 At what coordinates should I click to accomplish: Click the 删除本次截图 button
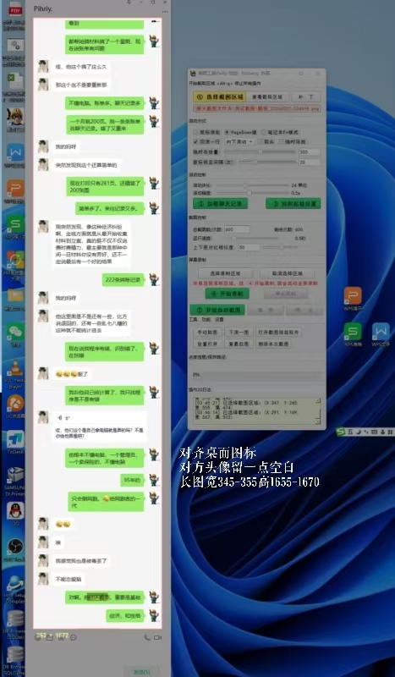[274, 344]
